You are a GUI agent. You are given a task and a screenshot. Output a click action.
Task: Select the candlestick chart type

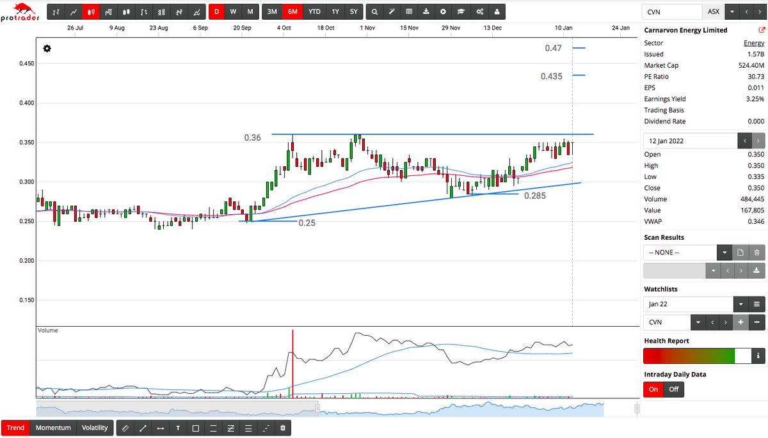(92, 12)
